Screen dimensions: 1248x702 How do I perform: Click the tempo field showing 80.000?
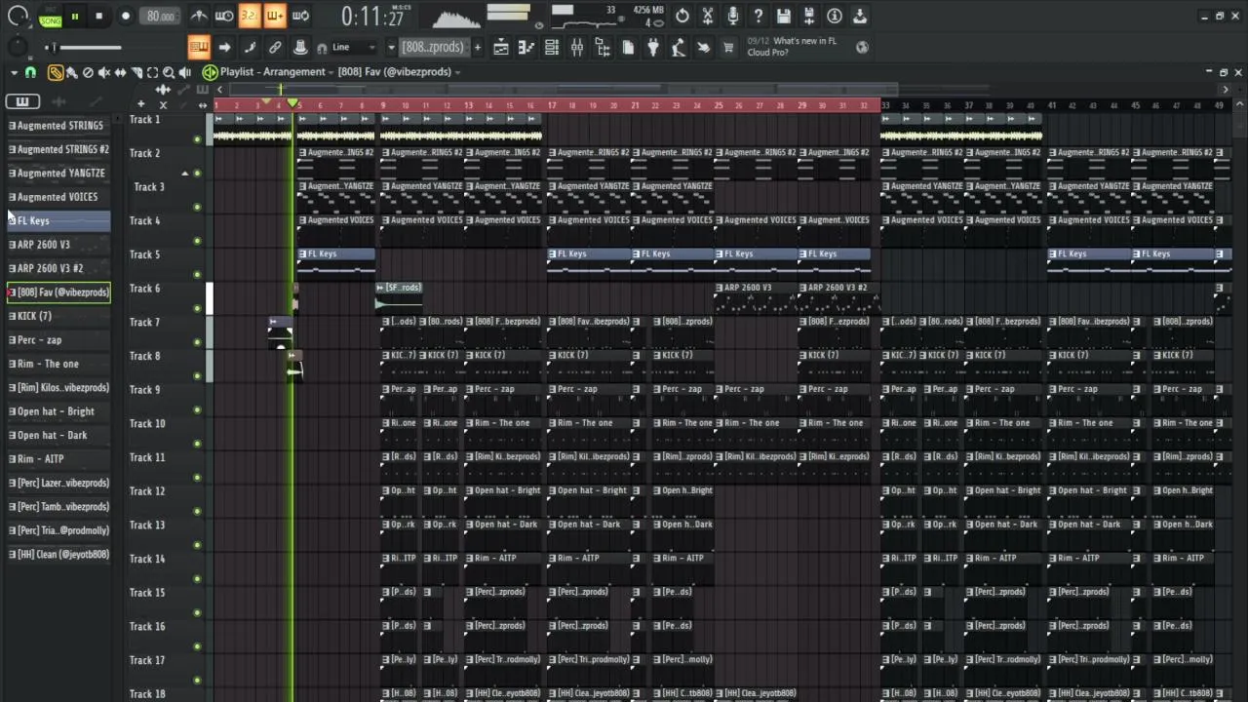coord(160,16)
